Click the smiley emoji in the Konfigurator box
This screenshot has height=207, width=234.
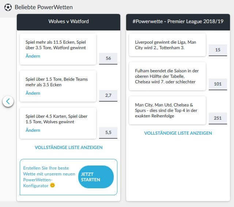52,186
